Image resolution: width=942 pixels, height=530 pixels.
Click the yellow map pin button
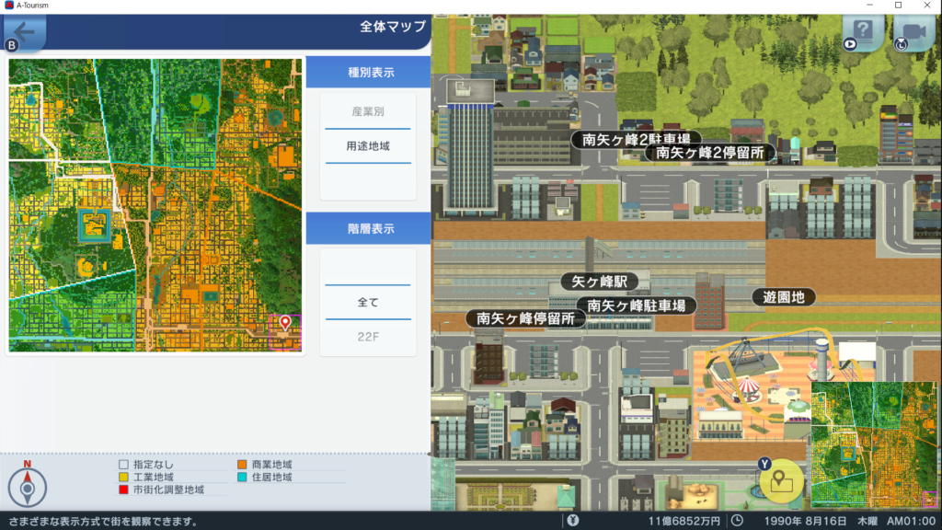(781, 479)
